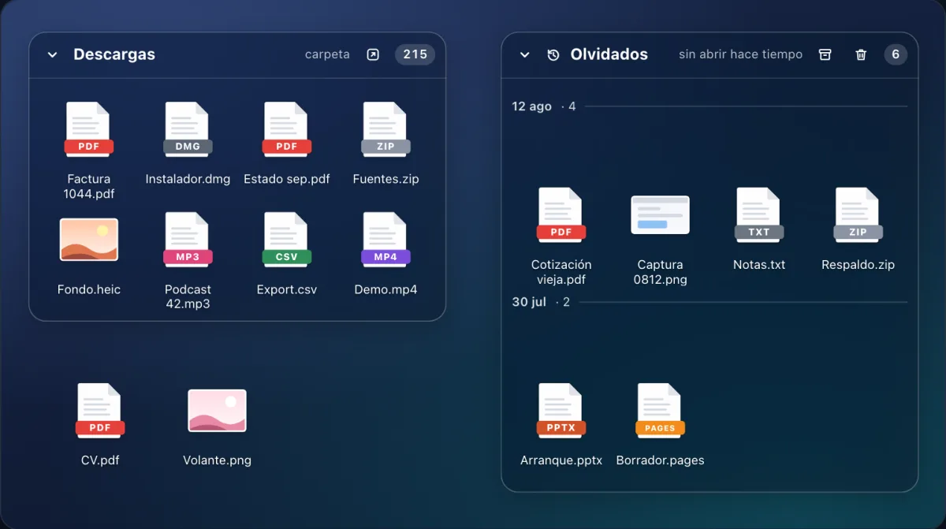The image size is (946, 529).
Task: Select the Borrador.pages file icon
Action: coord(661,411)
